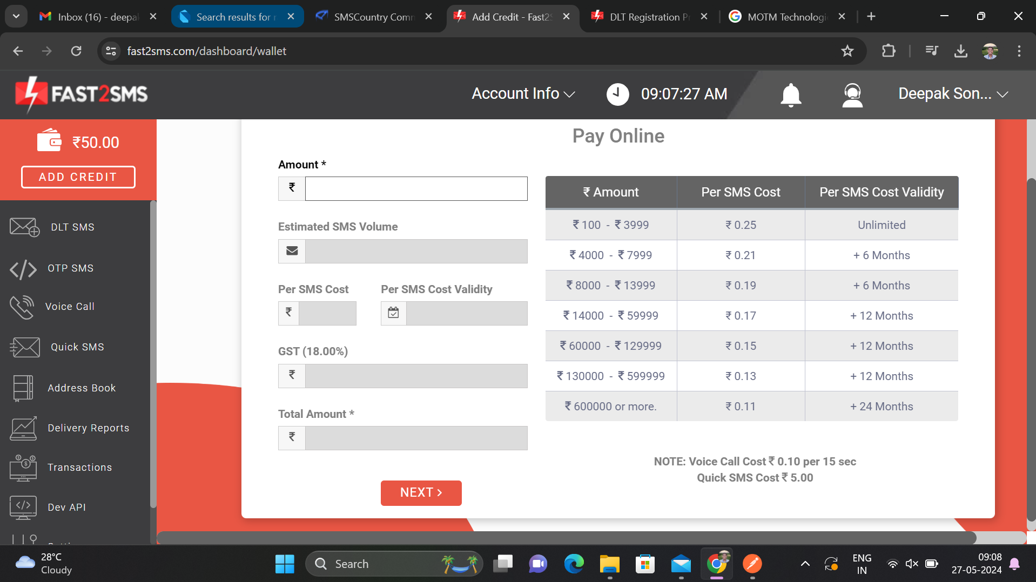Bookmark this page with the star icon
The width and height of the screenshot is (1036, 582).
847,51
